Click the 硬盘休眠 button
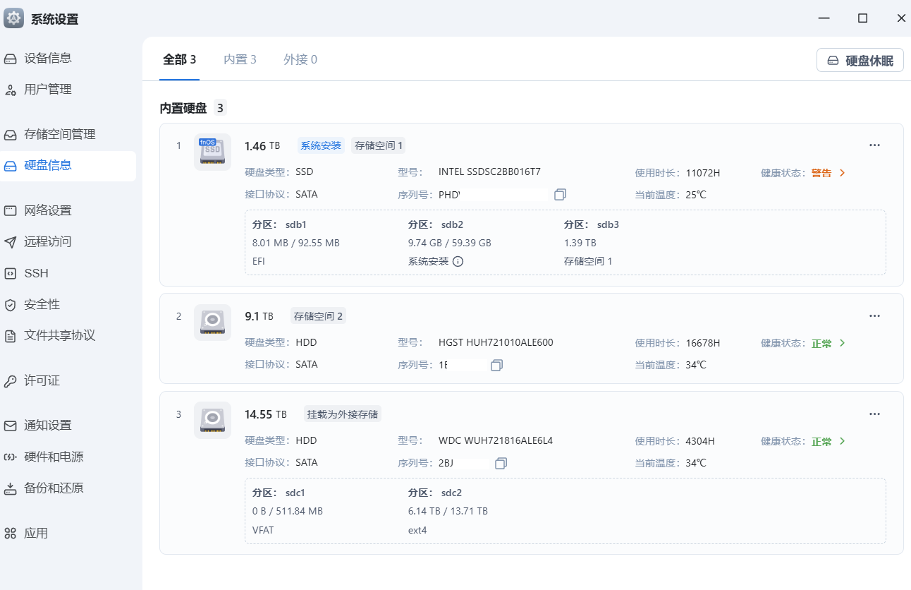 [x=860, y=60]
